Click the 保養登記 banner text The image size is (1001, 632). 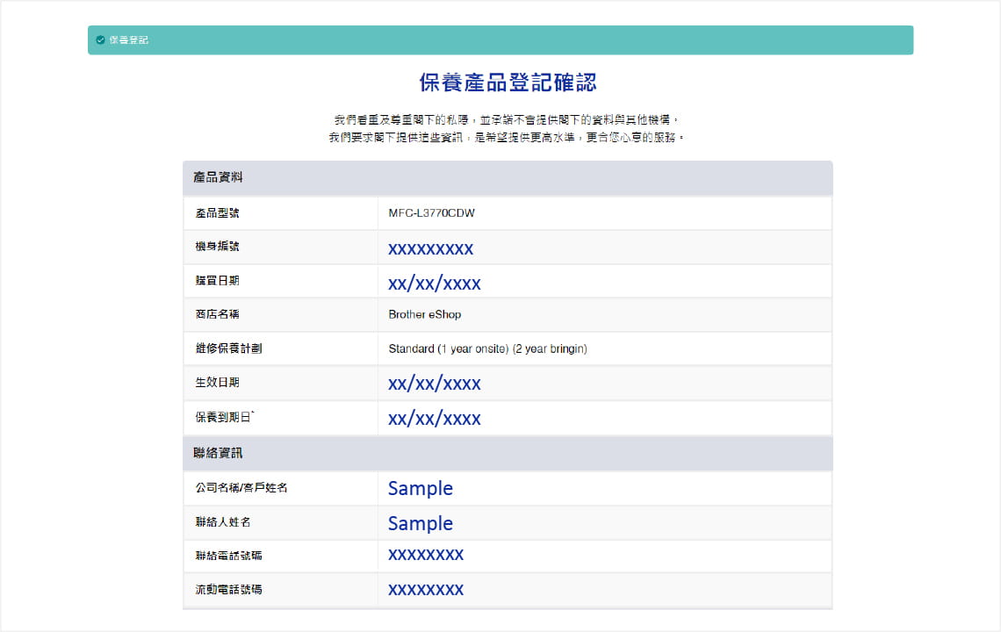(x=128, y=40)
